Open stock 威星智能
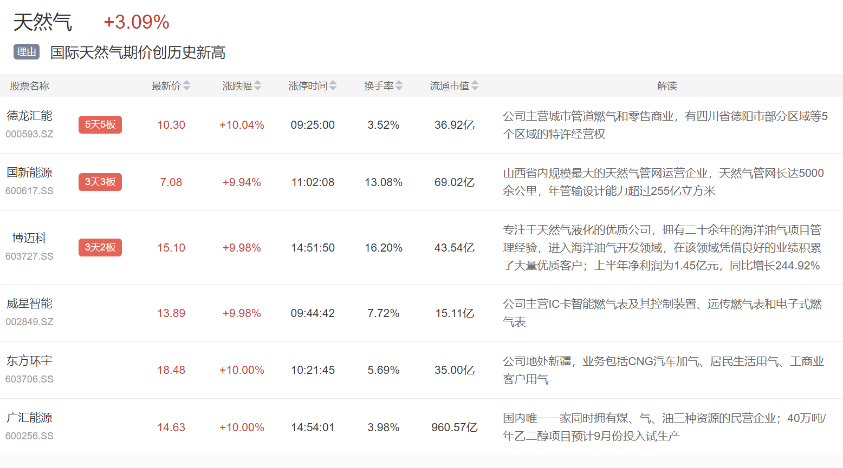 click(30, 304)
